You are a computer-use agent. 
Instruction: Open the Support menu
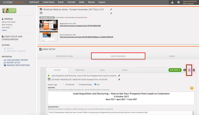[102, 2]
